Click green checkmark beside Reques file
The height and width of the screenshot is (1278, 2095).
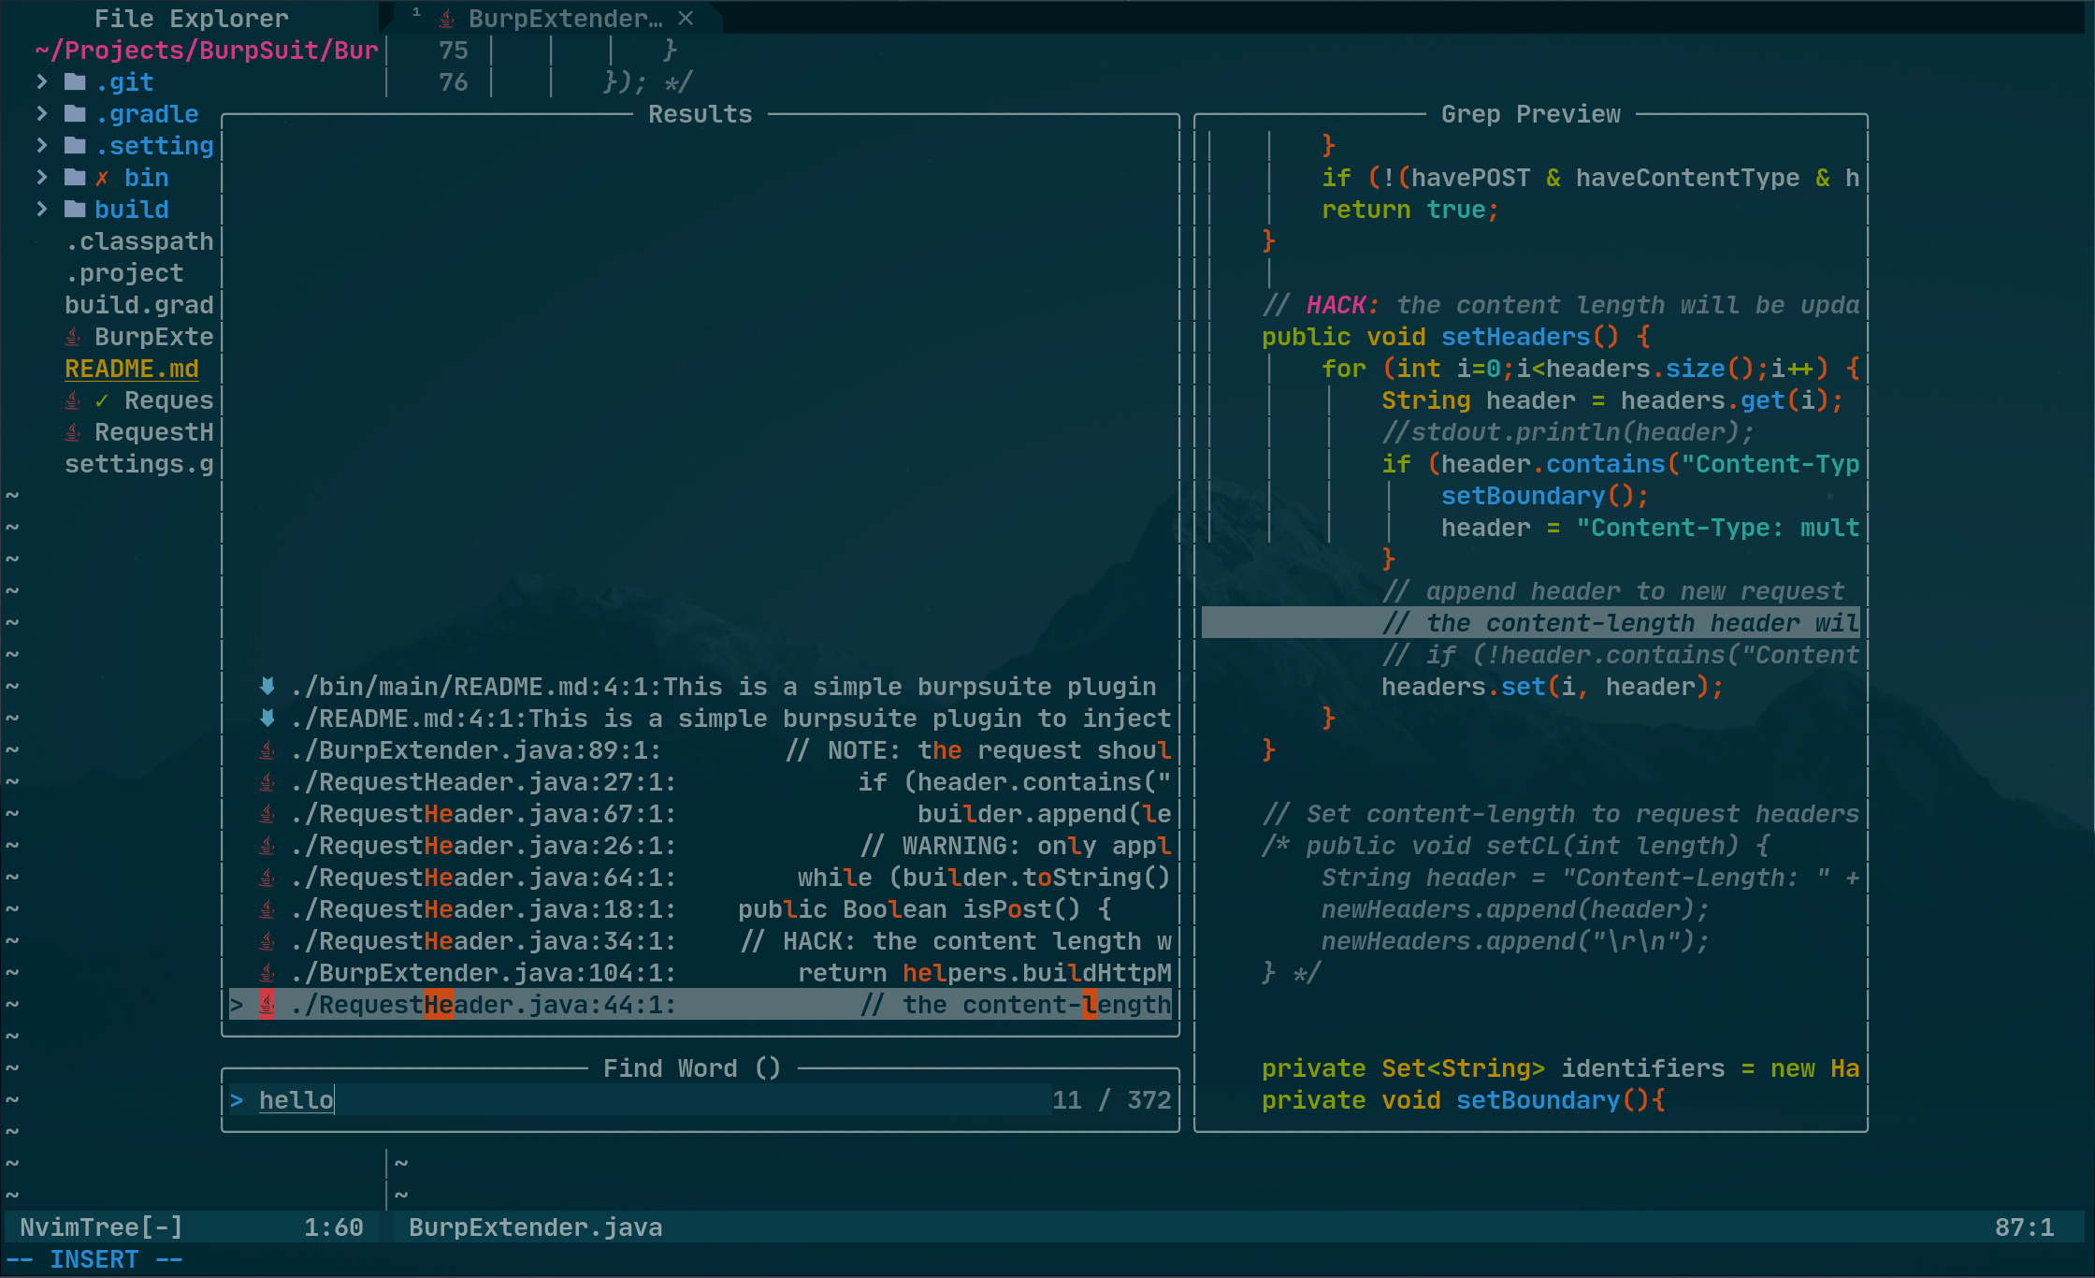click(x=102, y=400)
